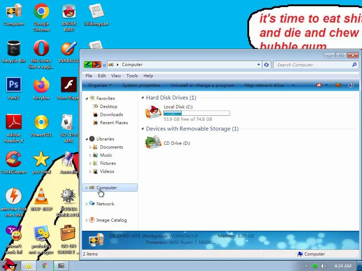Open the Computer desktop icon
Image resolution: width=362 pixels, height=271 pixels.
(14, 15)
